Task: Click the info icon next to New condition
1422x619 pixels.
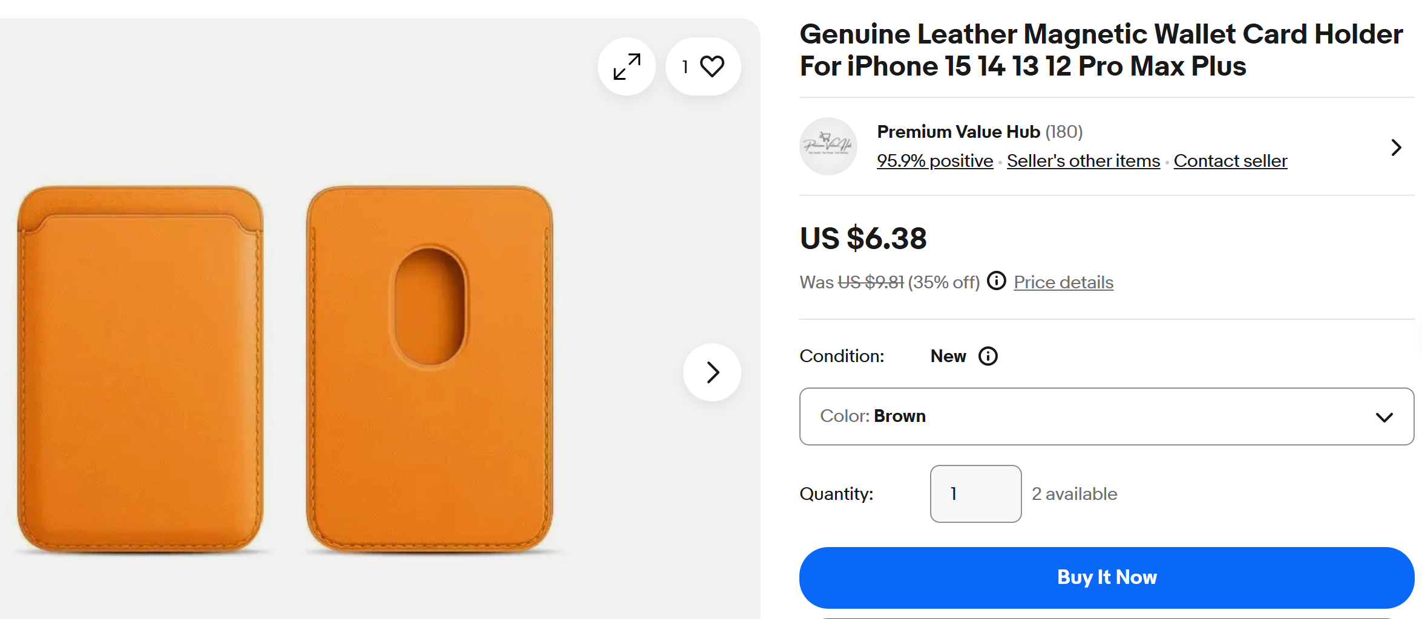Action: [x=988, y=356]
